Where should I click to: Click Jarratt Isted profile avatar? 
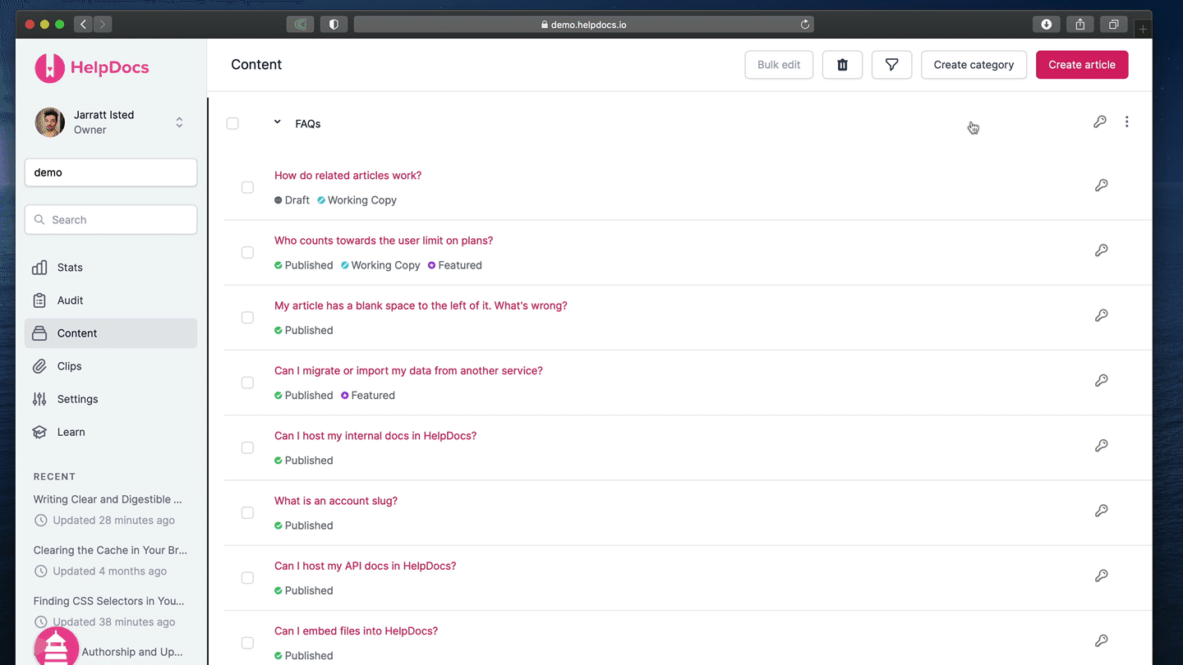[50, 122]
